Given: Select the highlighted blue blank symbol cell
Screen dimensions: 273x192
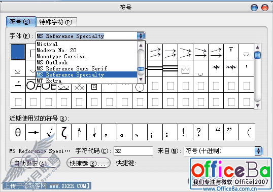Looking at the screenshot, I should [x=18, y=52].
